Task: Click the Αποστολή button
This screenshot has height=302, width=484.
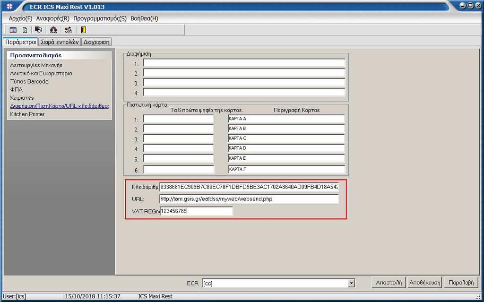Action: coord(389,283)
